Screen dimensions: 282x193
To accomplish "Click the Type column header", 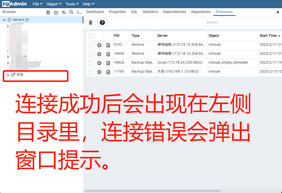I will (x=143, y=36).
